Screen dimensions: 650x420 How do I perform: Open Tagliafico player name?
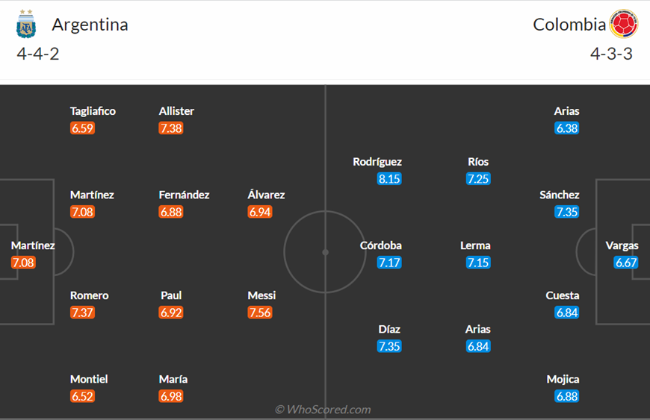point(93,111)
